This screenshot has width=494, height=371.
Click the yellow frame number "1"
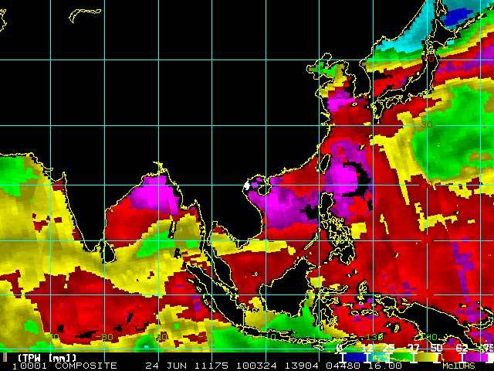[15, 366]
